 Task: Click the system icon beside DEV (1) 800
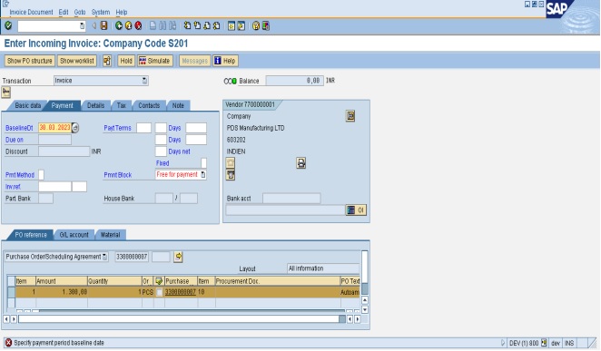pyautogui.click(x=544, y=343)
